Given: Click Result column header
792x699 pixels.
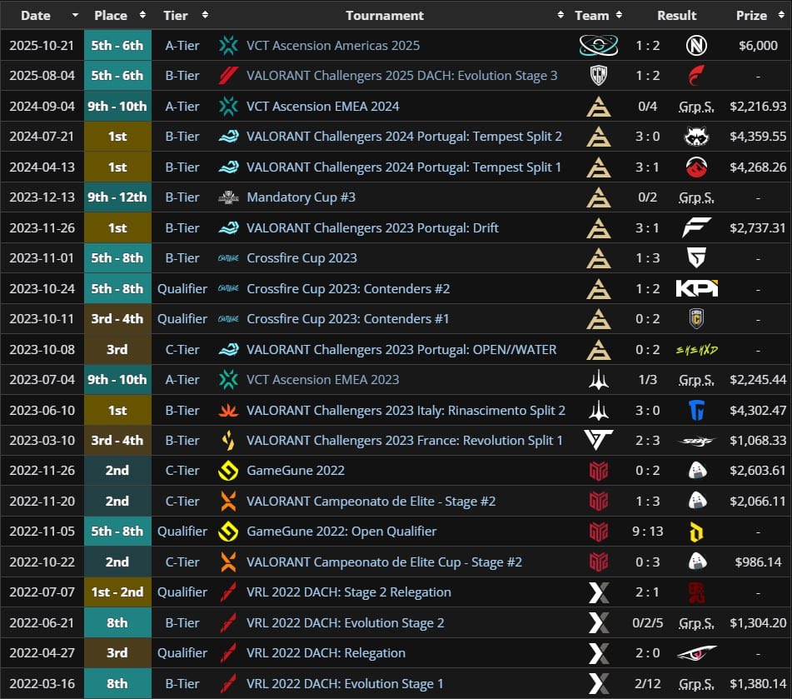Looking at the screenshot, I should [x=676, y=15].
